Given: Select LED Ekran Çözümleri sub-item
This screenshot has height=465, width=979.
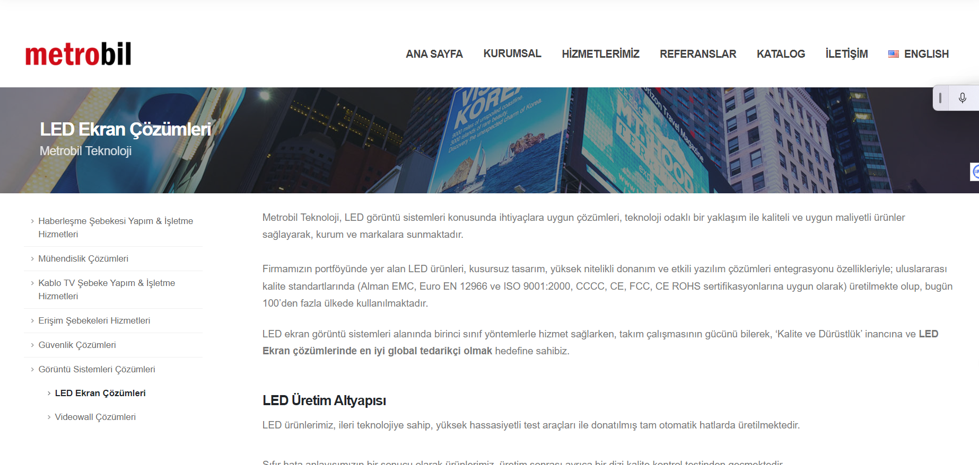Looking at the screenshot, I should [x=100, y=393].
